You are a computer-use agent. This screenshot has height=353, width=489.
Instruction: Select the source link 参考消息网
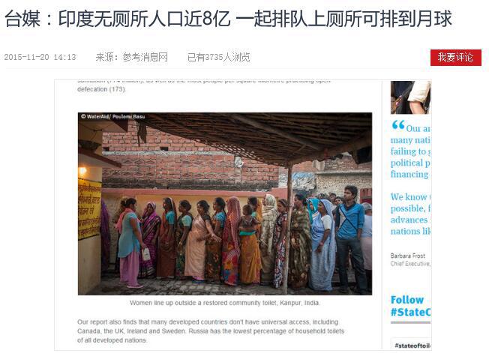pyautogui.click(x=145, y=57)
